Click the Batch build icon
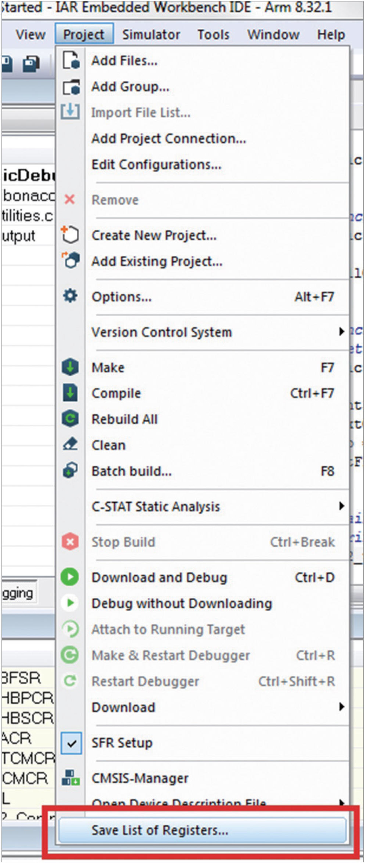Screen dimensions: 367x863 coord(70,470)
